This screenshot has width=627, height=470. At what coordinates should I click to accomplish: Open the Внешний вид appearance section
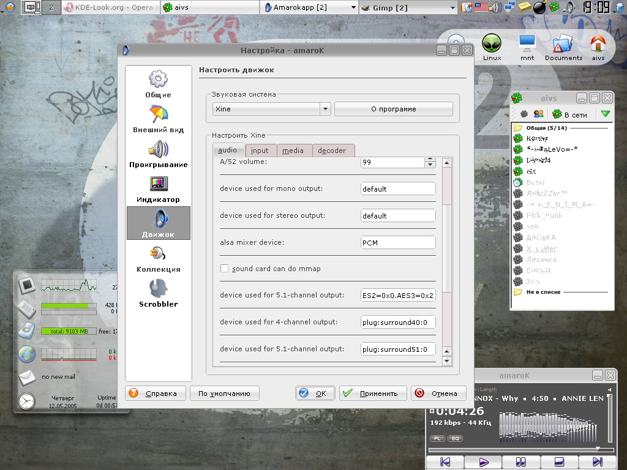(159, 119)
